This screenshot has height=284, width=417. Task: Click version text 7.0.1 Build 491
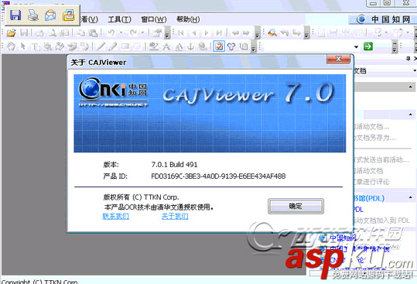(174, 165)
